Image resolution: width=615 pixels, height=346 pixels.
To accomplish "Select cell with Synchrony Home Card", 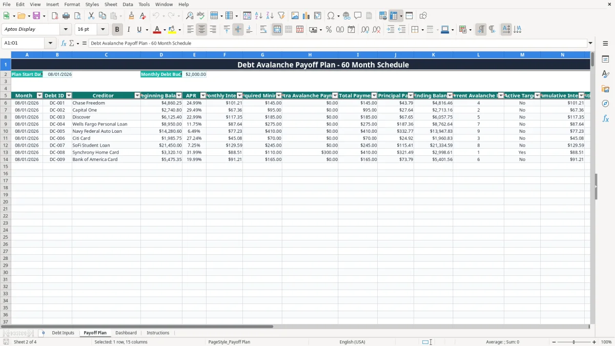I will coord(106,152).
